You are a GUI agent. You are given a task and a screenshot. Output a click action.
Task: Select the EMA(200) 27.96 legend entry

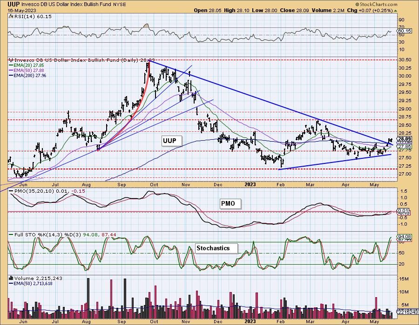[28, 75]
